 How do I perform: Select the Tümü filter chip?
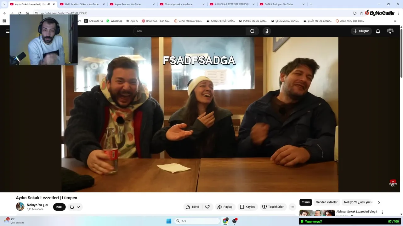[306, 202]
